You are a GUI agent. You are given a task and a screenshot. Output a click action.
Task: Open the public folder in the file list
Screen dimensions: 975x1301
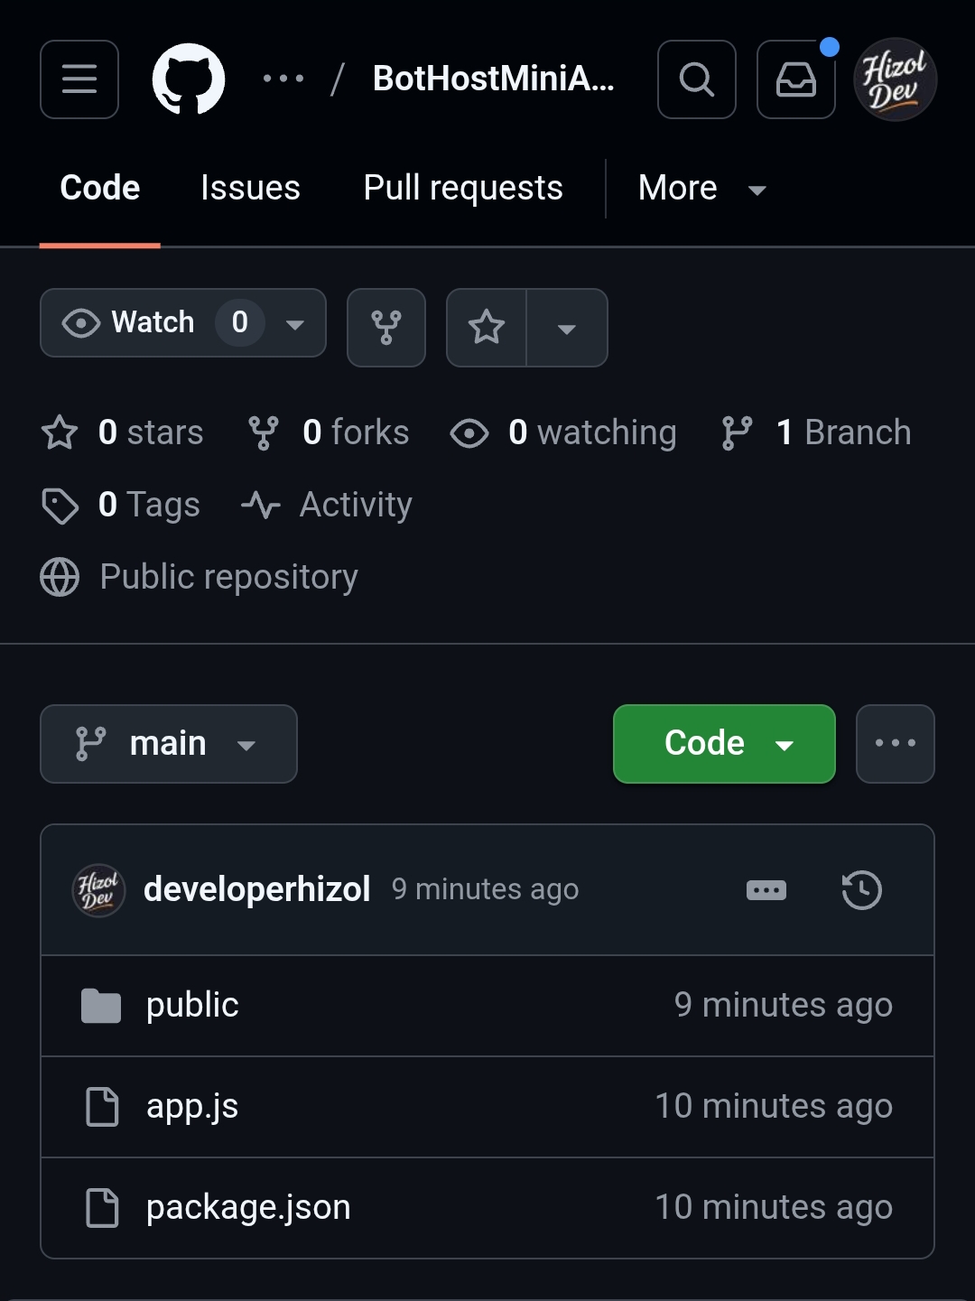point(192,1004)
